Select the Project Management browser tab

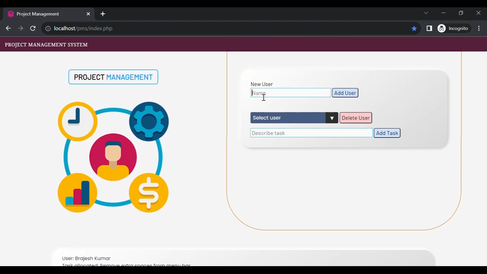pos(49,14)
